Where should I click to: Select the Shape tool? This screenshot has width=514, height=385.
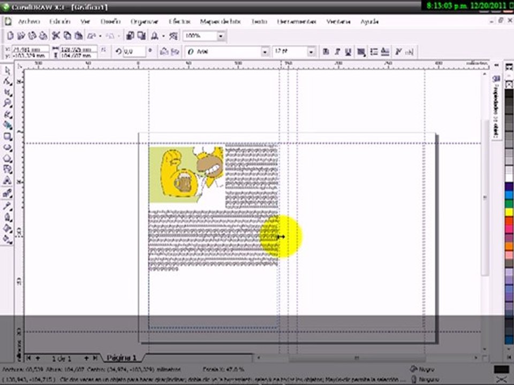(7, 81)
